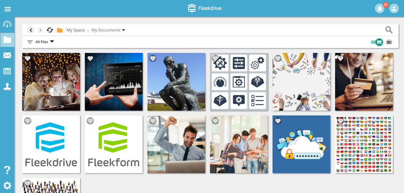The image size is (404, 193).
Task: Open the world flags image thumbnail
Action: coord(364,144)
